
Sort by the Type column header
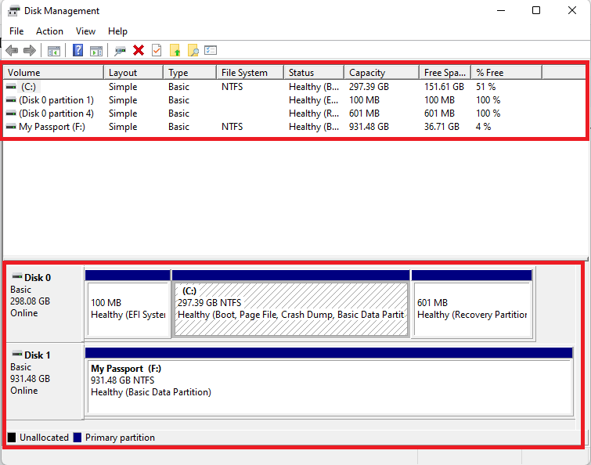coord(189,72)
